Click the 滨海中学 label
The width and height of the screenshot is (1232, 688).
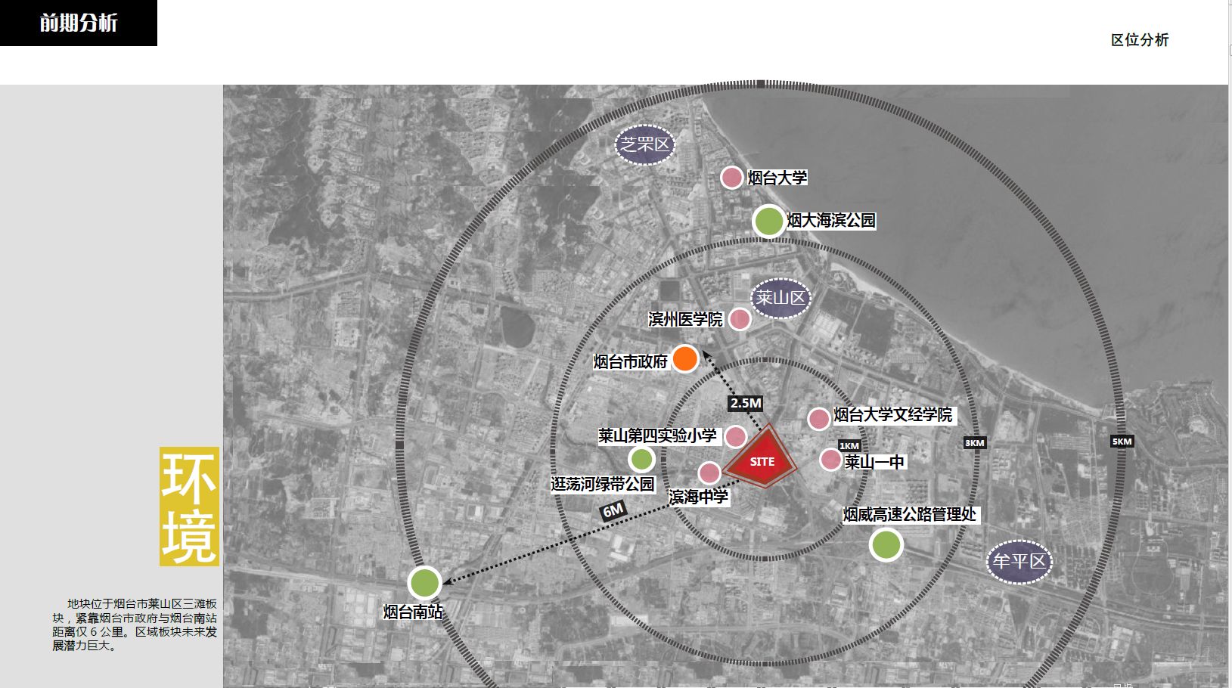[699, 497]
